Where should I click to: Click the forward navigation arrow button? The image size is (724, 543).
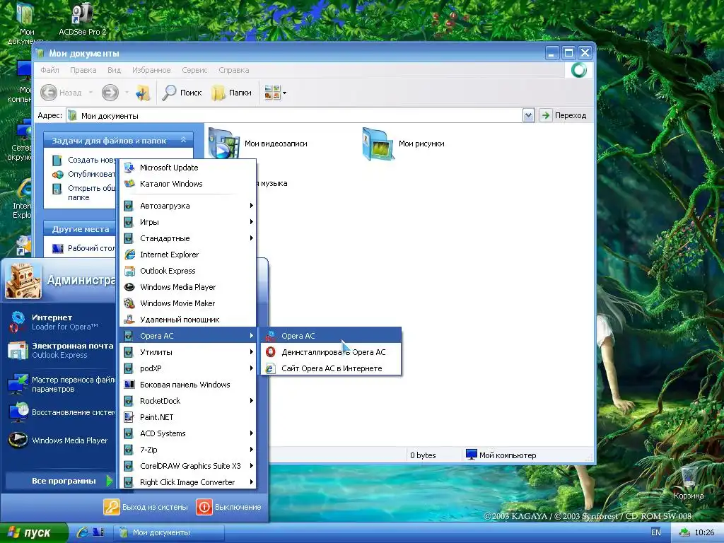tap(110, 93)
